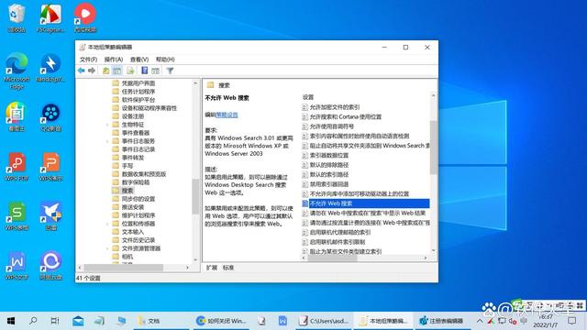The width and height of the screenshot is (587, 330).
Task: Toggle the show/hide action pane toolbar icon
Action: 155,71
